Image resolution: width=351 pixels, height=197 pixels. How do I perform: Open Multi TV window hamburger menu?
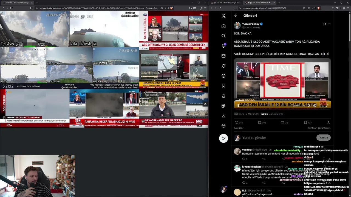[x=205, y=8]
